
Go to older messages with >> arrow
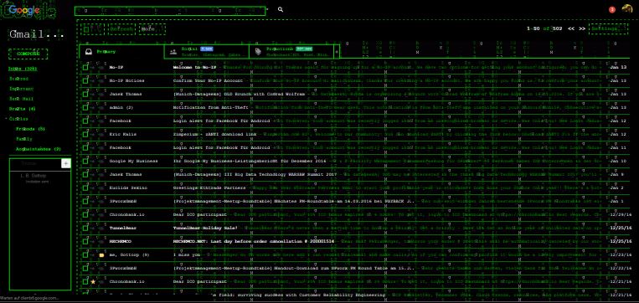582,29
